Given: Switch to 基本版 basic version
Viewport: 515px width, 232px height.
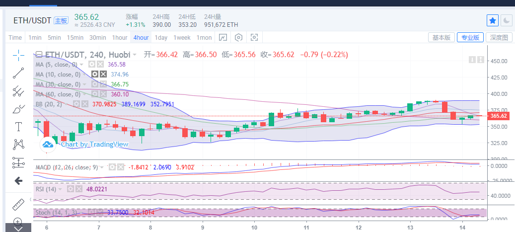Looking at the screenshot, I should [x=441, y=37].
